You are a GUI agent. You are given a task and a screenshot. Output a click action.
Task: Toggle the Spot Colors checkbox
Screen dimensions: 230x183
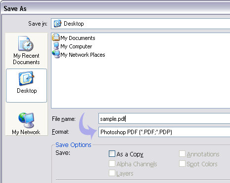pos(182,164)
